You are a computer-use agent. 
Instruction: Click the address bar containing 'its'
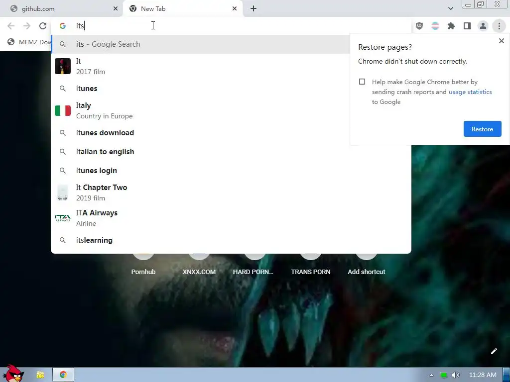click(231, 26)
